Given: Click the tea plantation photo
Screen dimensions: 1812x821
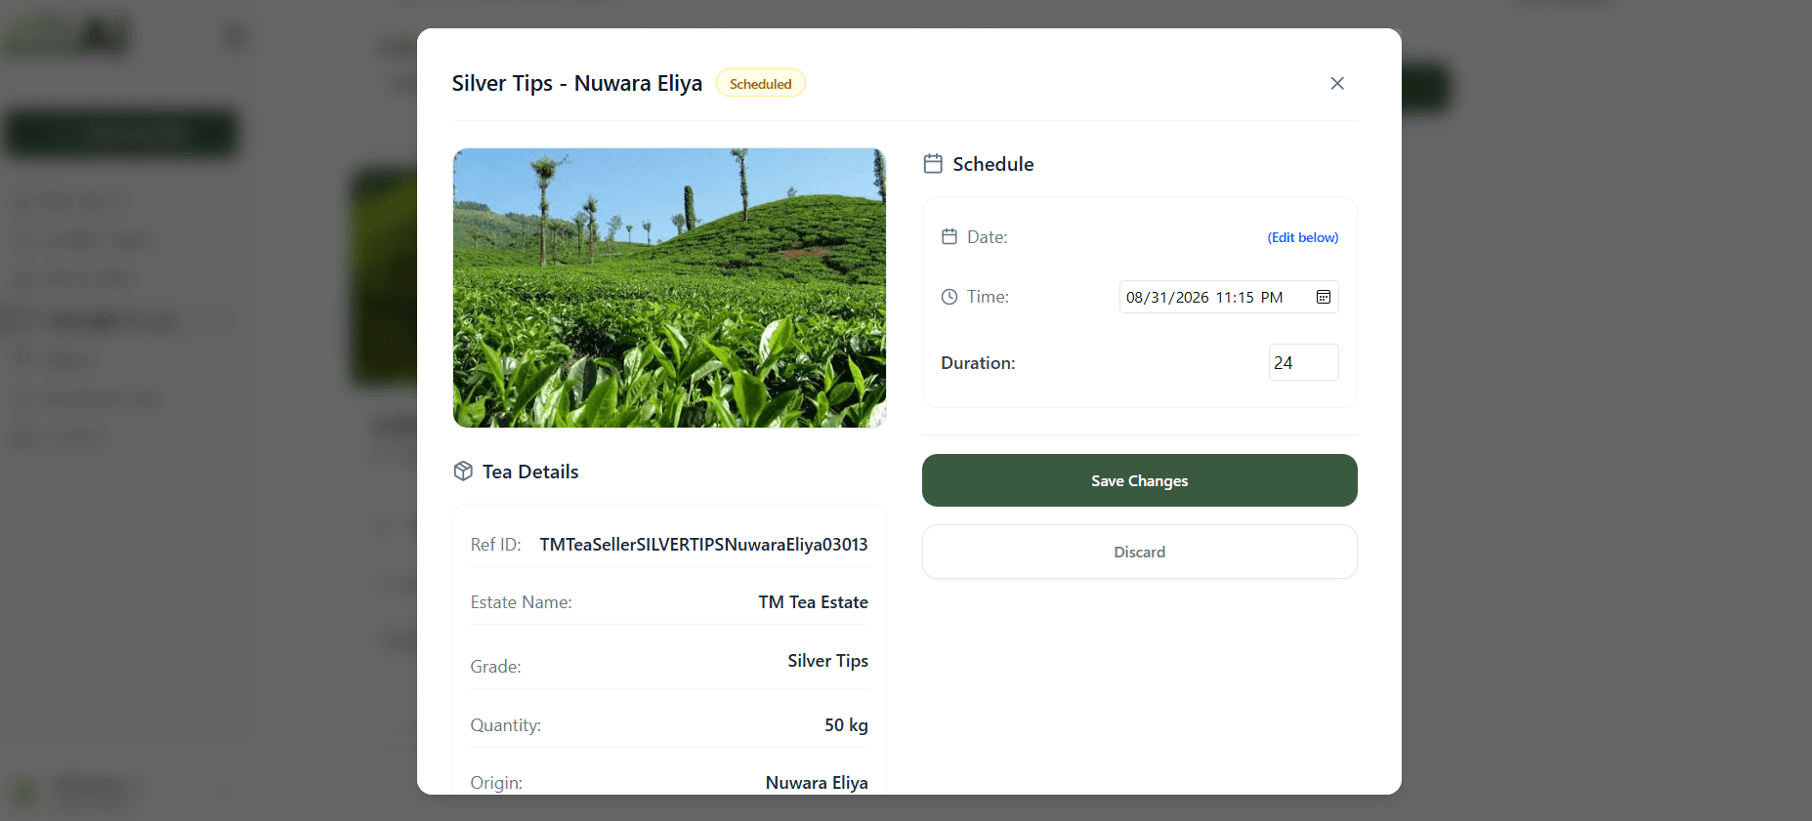Looking at the screenshot, I should click(x=669, y=288).
